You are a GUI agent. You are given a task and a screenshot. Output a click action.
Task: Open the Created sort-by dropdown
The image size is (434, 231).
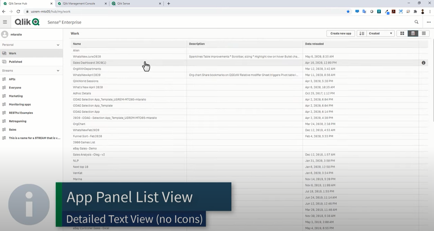point(380,33)
